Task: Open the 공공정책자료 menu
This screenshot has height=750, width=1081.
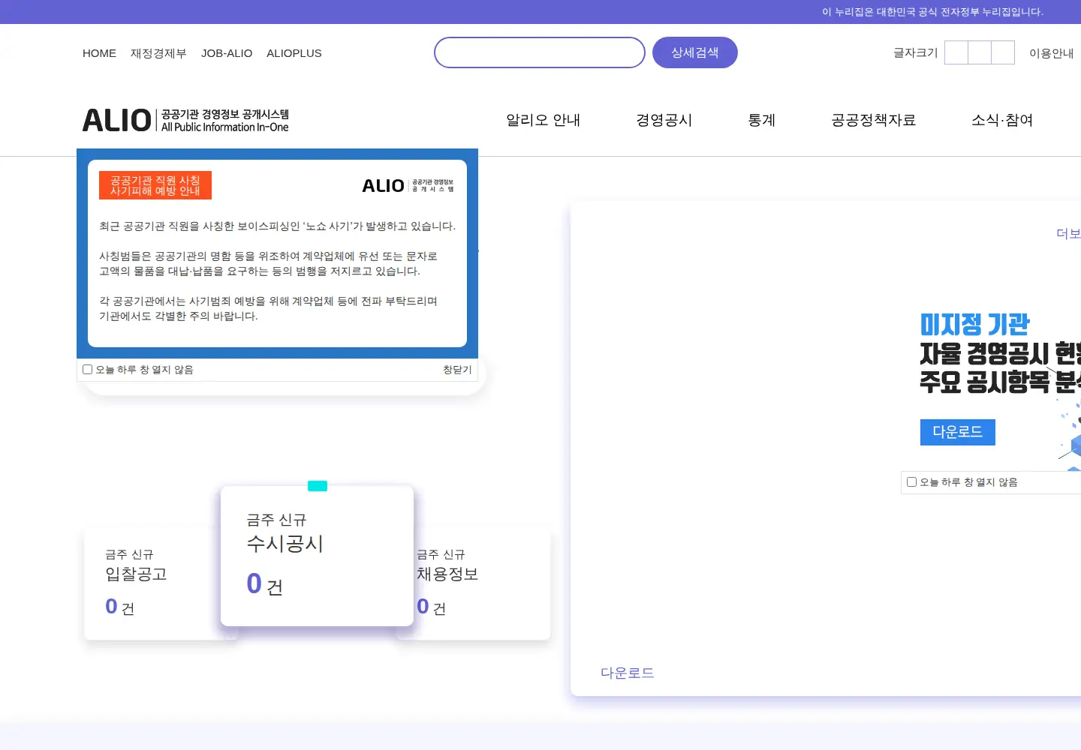Action: pyautogui.click(x=874, y=120)
